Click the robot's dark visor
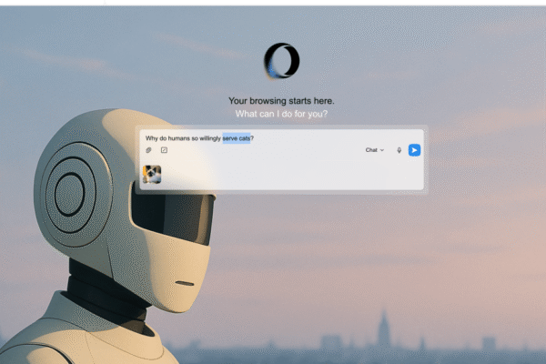The height and width of the screenshot is (364, 546). coord(173,218)
